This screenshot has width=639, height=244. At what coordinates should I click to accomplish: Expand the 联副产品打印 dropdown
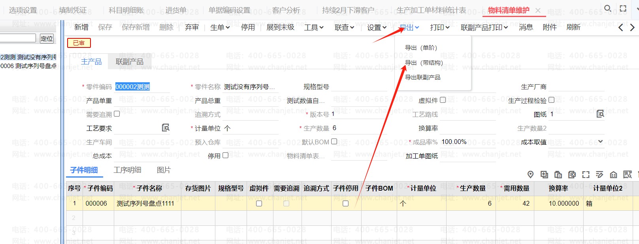point(484,27)
